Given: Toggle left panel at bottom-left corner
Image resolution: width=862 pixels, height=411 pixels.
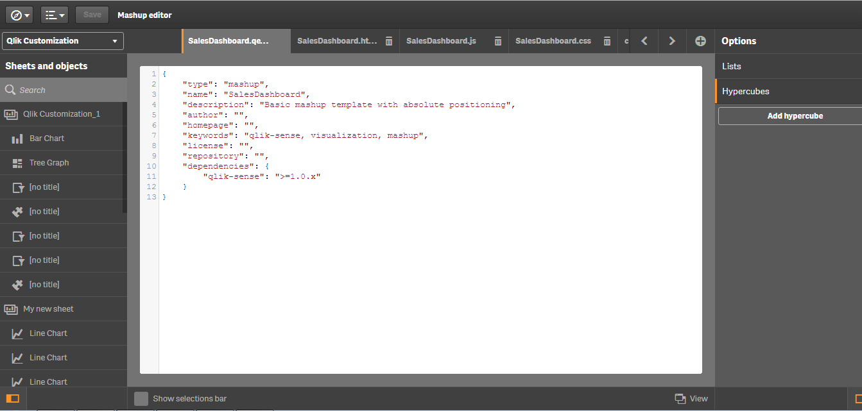Looking at the screenshot, I should (12, 398).
